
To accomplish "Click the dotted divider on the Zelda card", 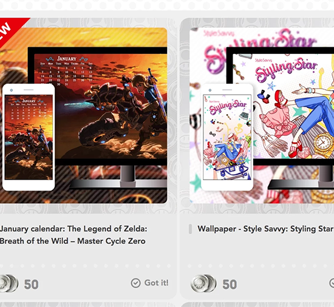I will pos(85,266).
